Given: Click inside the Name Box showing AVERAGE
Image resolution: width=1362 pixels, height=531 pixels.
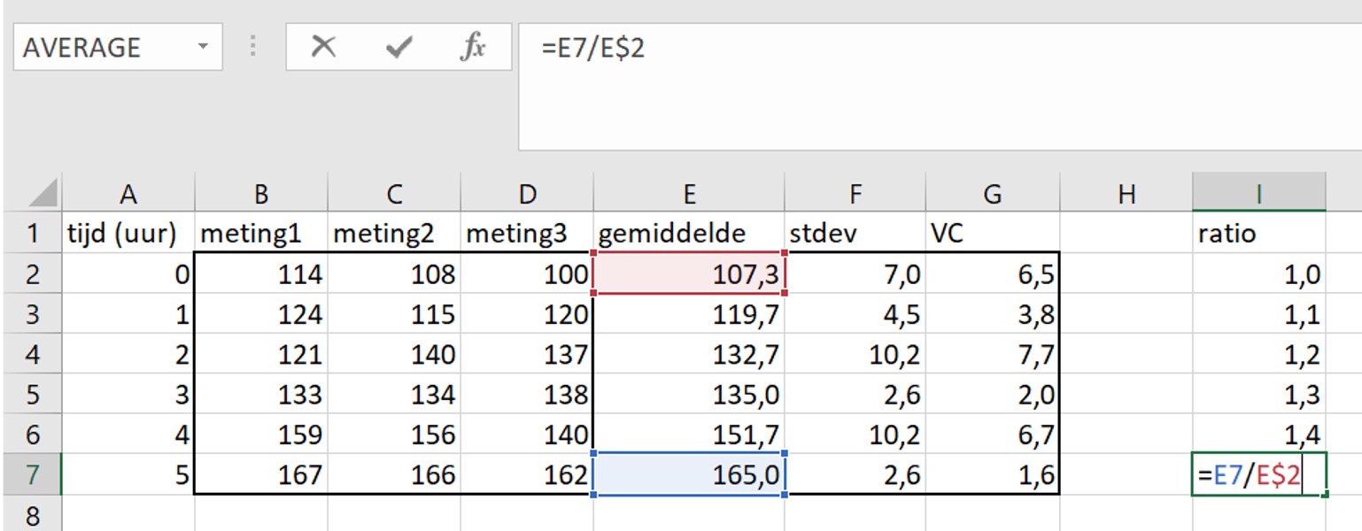Looking at the screenshot, I should 97,47.
